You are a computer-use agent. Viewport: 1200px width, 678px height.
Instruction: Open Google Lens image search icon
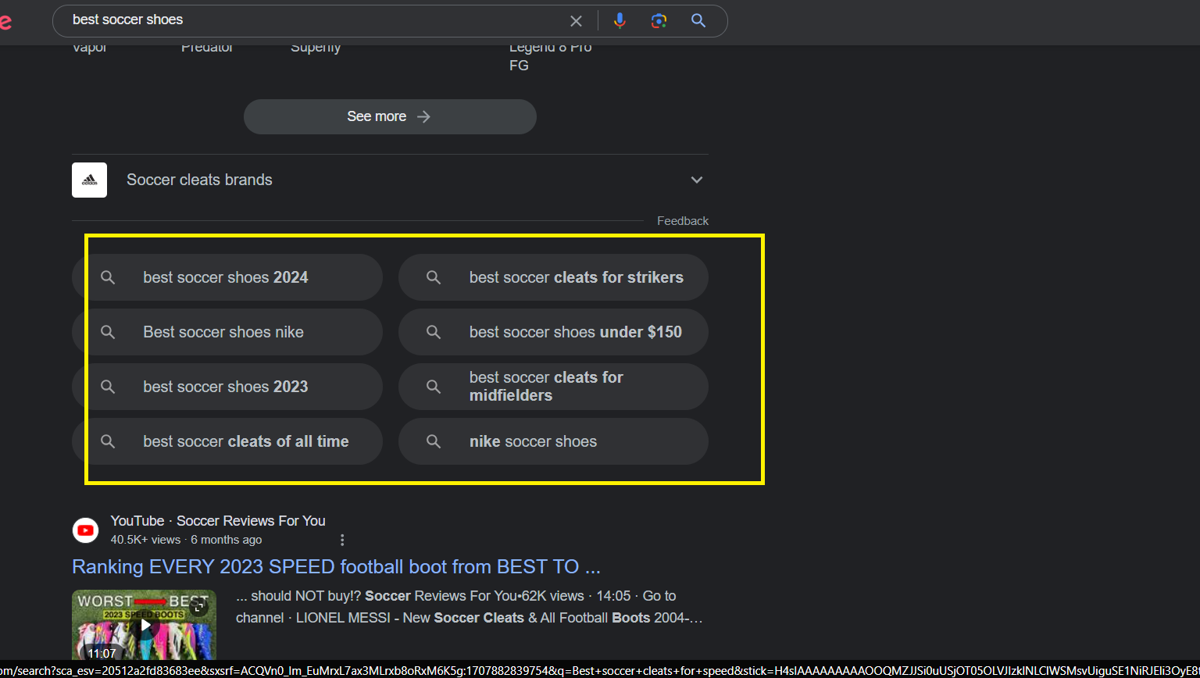click(659, 21)
